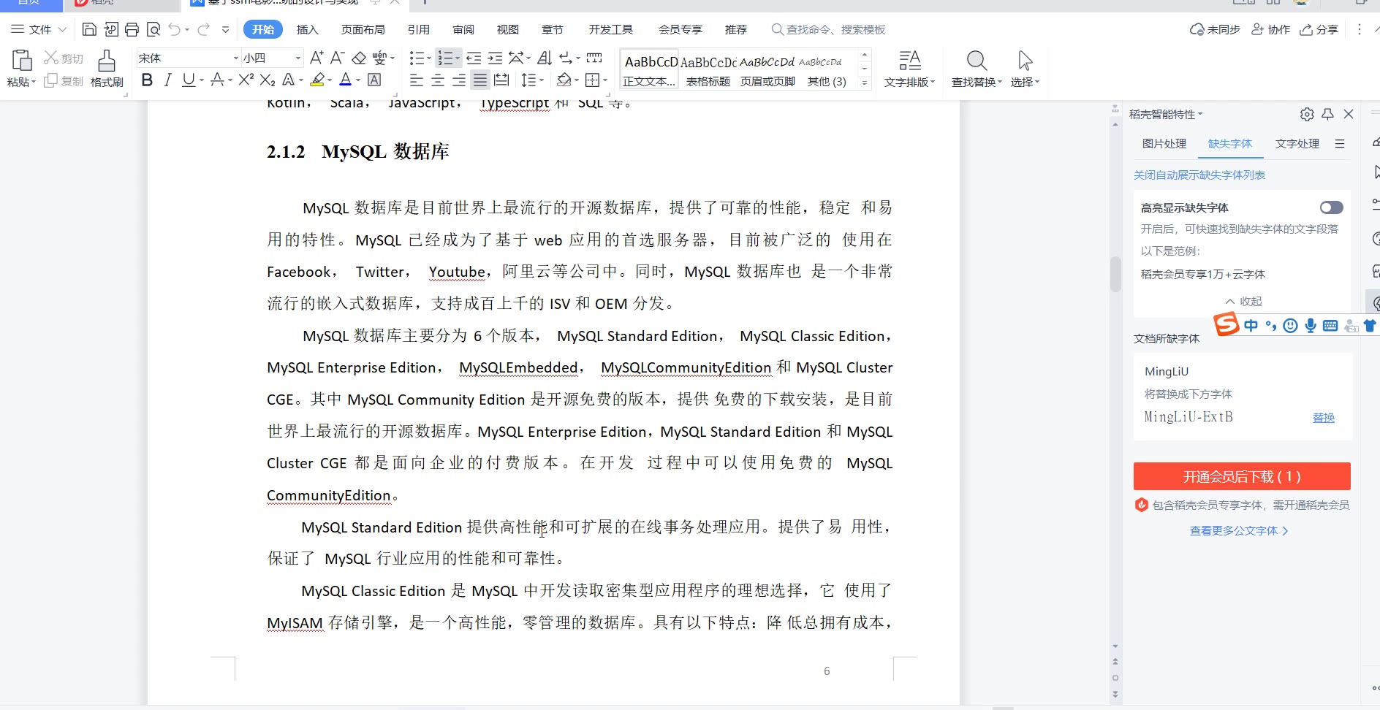Image resolution: width=1380 pixels, height=710 pixels.
Task: Toggle Sogou IME Chinese/English mode
Action: click(x=1251, y=325)
